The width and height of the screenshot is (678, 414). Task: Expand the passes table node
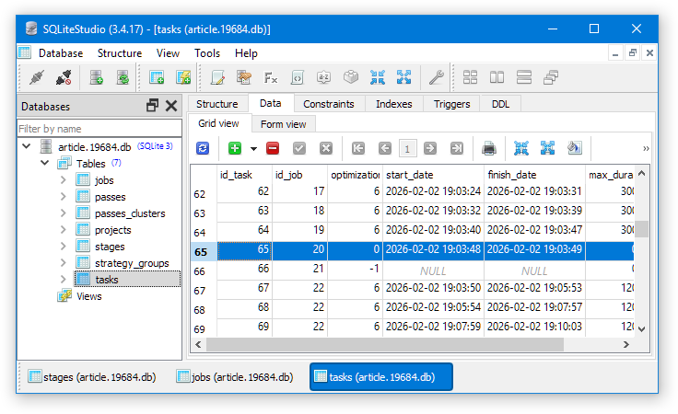[x=64, y=197]
